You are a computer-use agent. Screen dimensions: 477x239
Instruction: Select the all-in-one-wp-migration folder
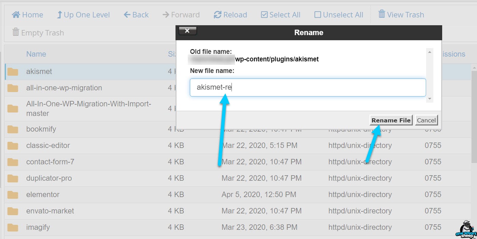tap(238, 88)
